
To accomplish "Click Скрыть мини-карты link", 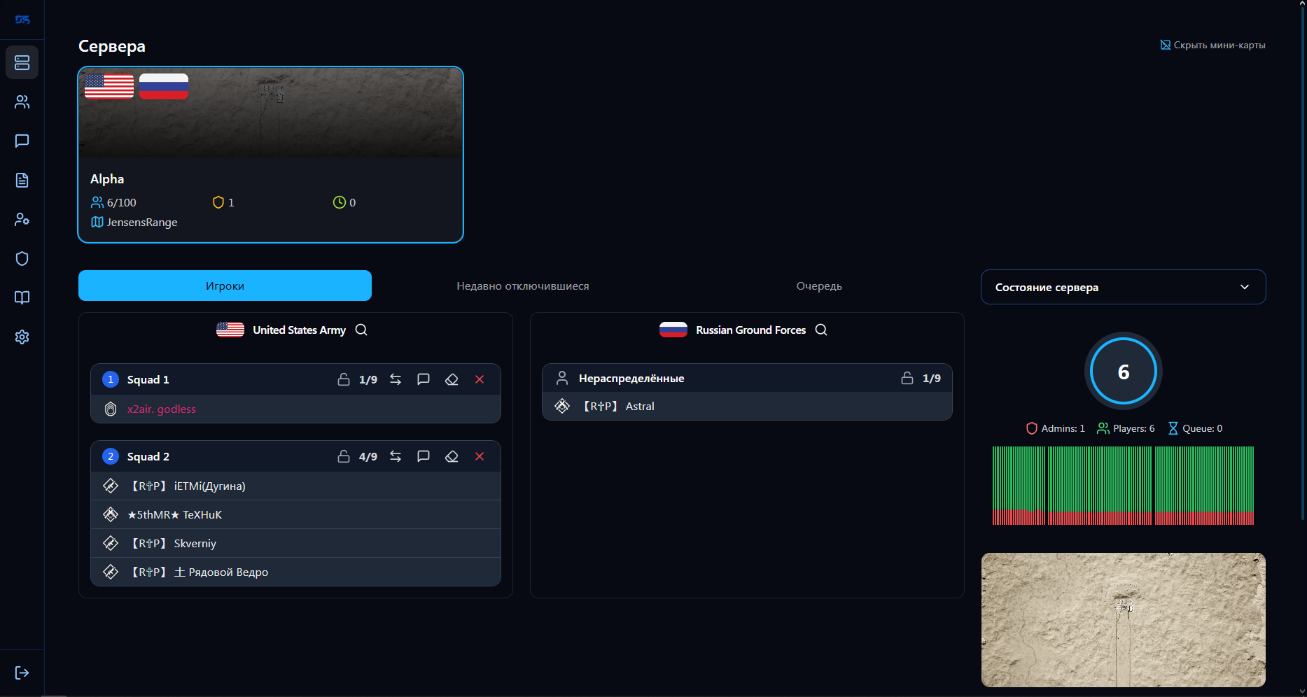I will coord(1212,45).
